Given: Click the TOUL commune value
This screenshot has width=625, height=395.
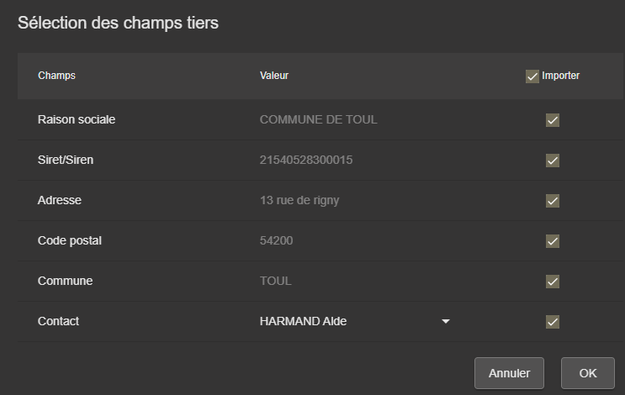Looking at the screenshot, I should point(275,281).
